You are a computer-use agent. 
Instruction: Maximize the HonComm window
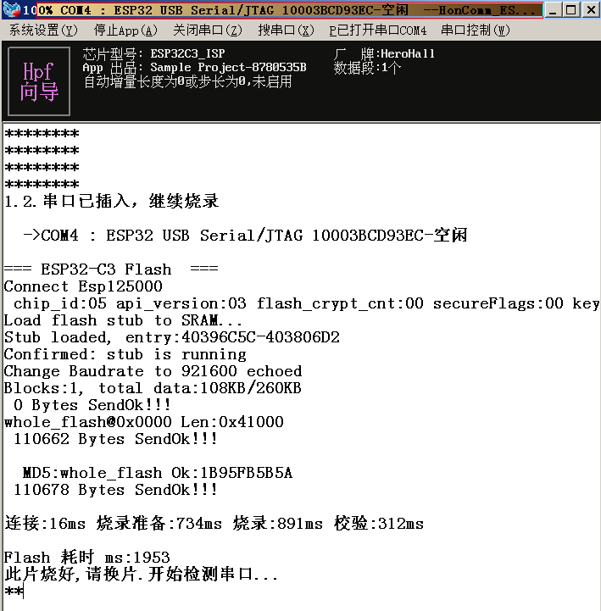(571, 9)
